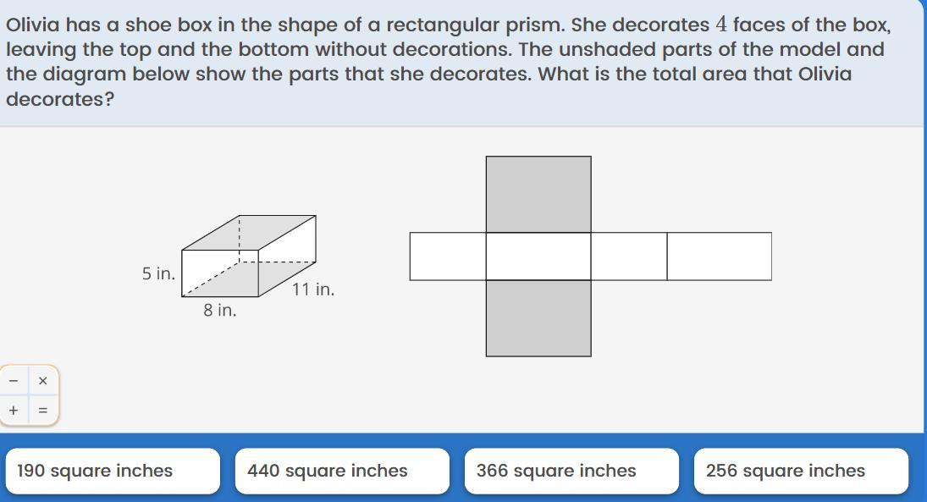Click the word 'decorates?' in the question
Screen dimensions: 927x502
pos(60,99)
